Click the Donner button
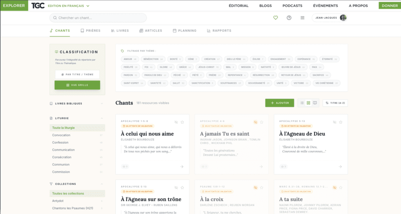This screenshot has width=401, height=214. pyautogui.click(x=389, y=6)
